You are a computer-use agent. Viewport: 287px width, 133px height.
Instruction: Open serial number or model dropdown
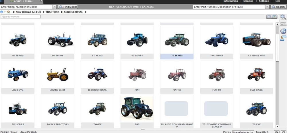pos(55,7)
